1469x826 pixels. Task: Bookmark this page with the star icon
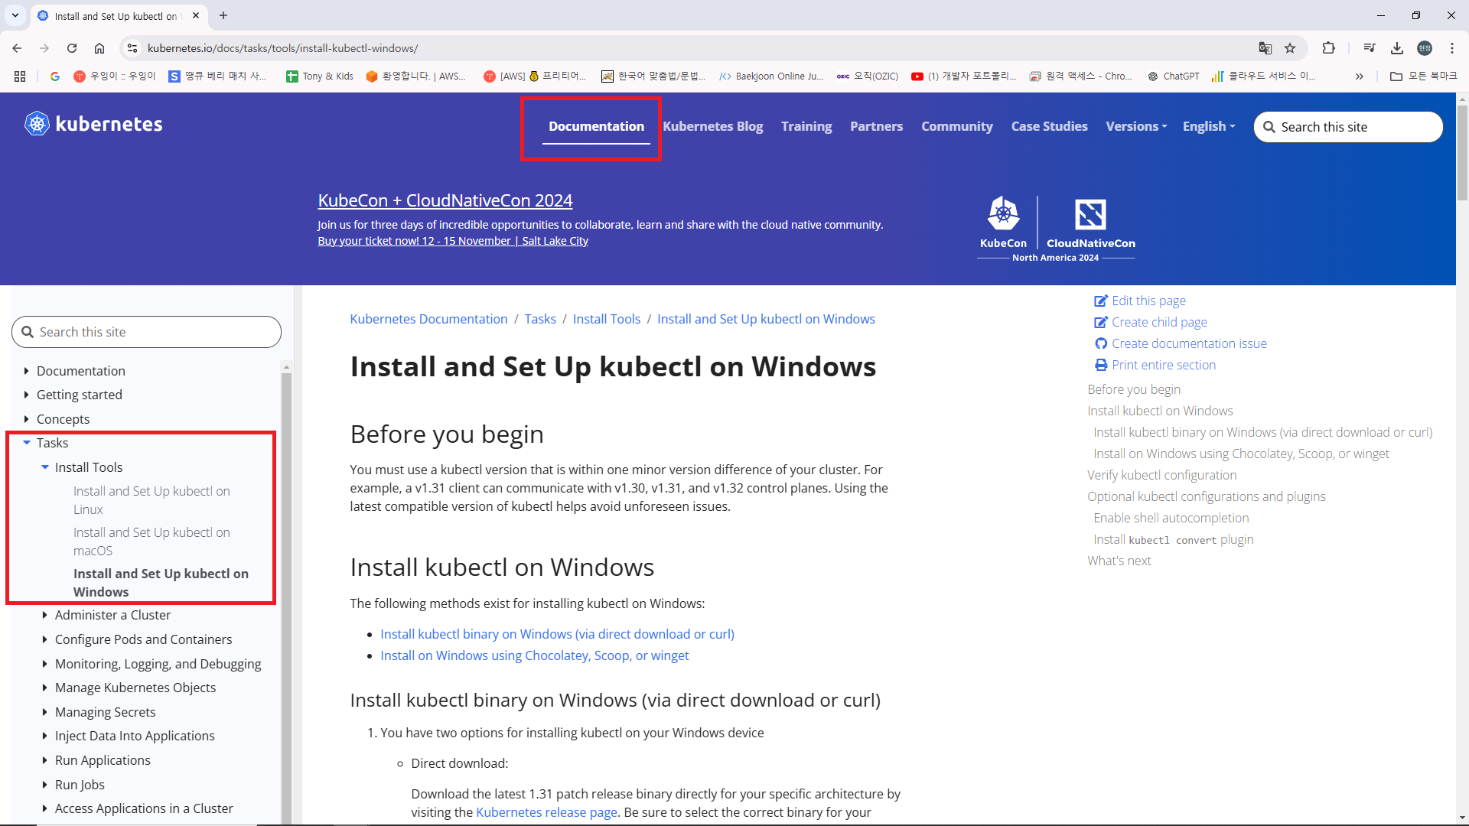(x=1290, y=48)
